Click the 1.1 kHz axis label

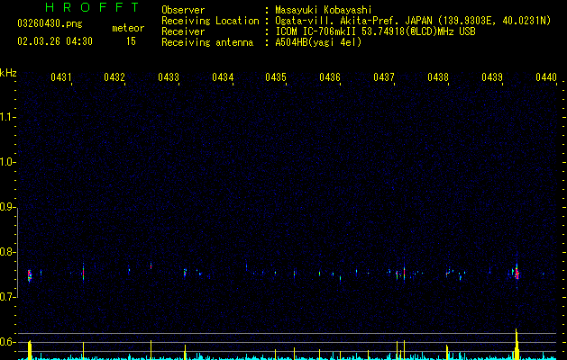[x=7, y=117]
